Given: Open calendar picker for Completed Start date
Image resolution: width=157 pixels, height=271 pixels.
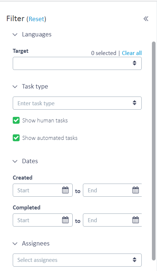Looking at the screenshot, I should pos(65,220).
